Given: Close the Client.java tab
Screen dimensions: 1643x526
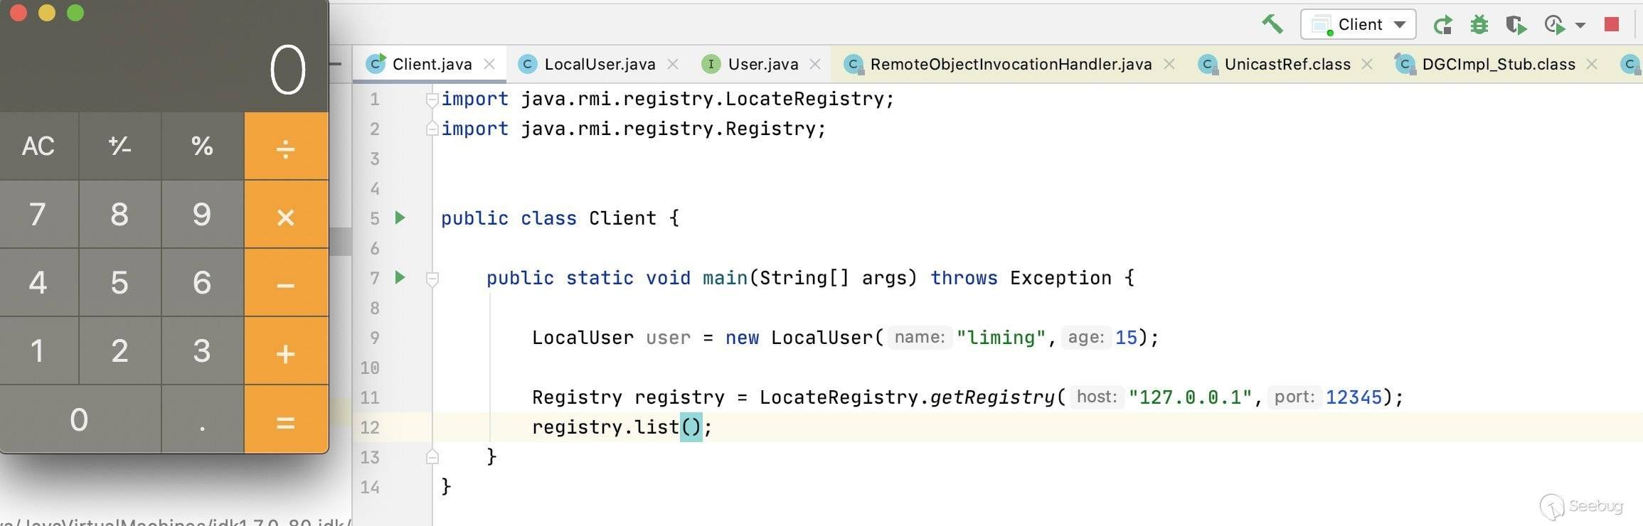Looking at the screenshot, I should pos(489,64).
